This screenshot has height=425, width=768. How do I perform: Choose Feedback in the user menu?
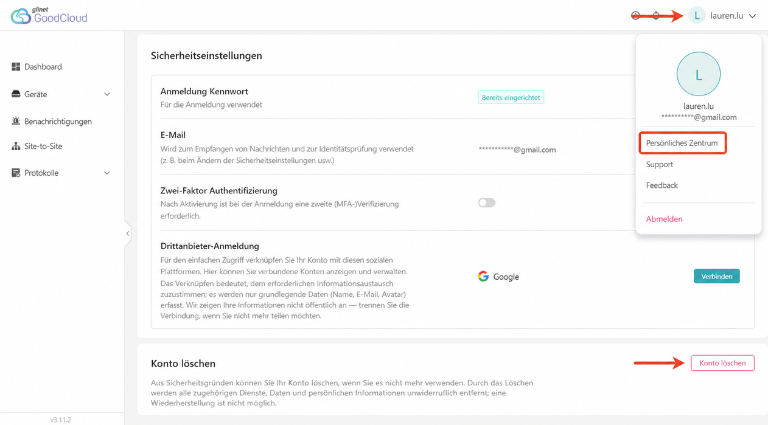click(x=662, y=185)
